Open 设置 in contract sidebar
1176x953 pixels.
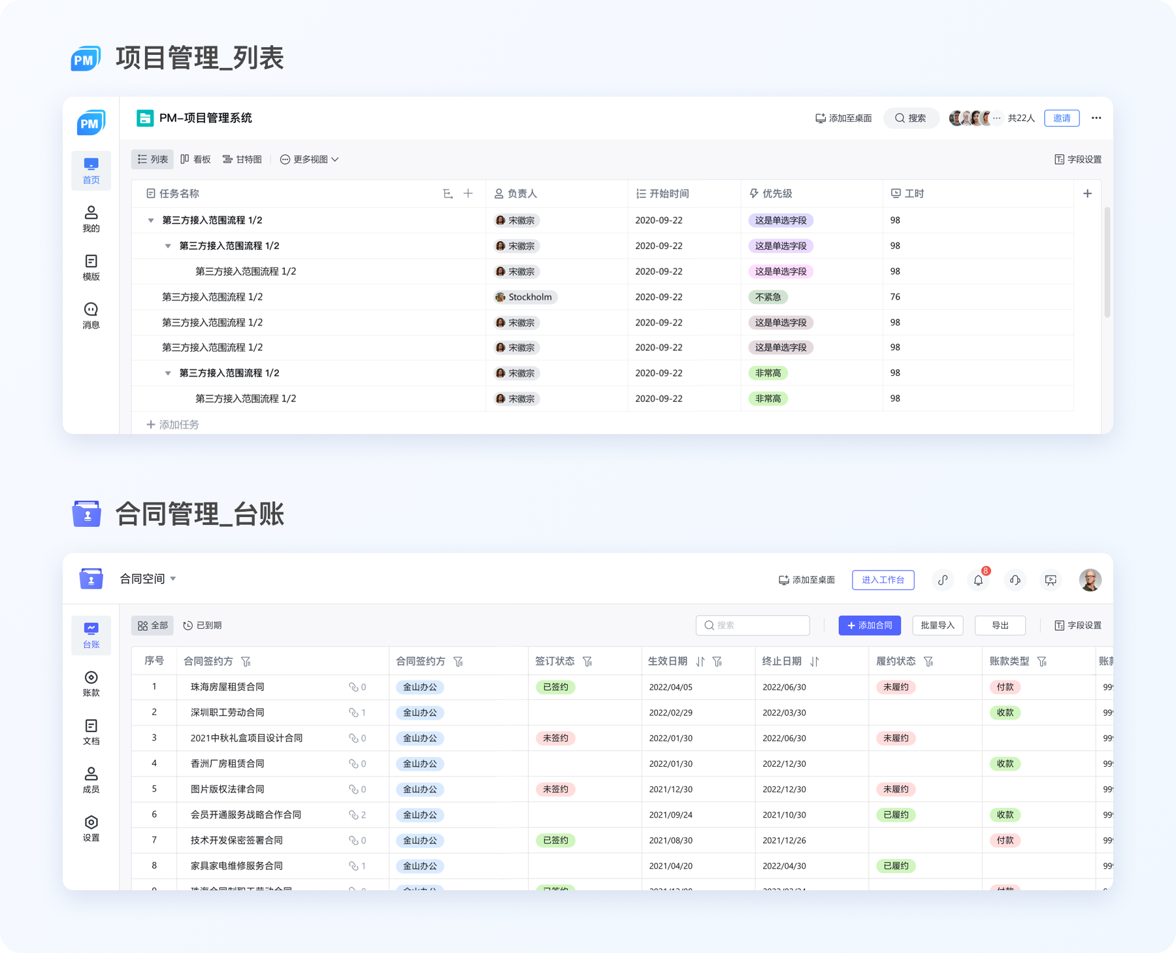click(91, 829)
